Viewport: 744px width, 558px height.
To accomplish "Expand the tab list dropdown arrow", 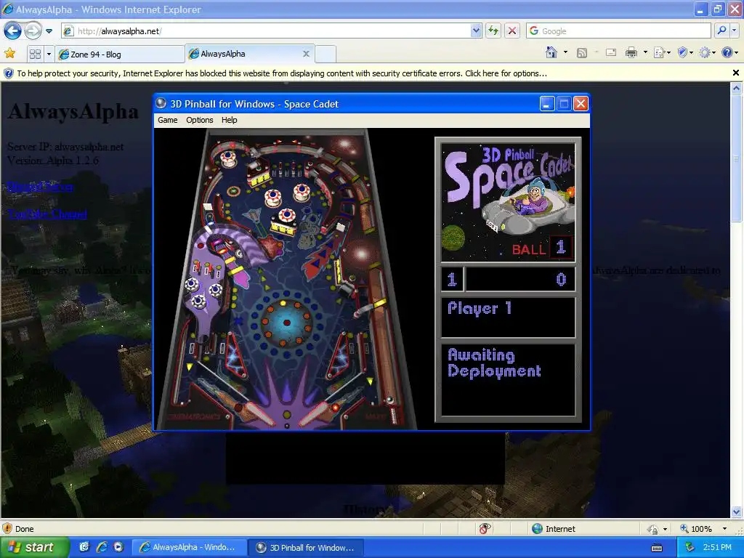I will [x=49, y=54].
